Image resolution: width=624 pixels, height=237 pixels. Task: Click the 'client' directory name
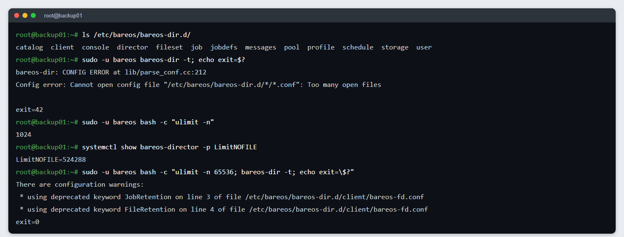click(62, 47)
